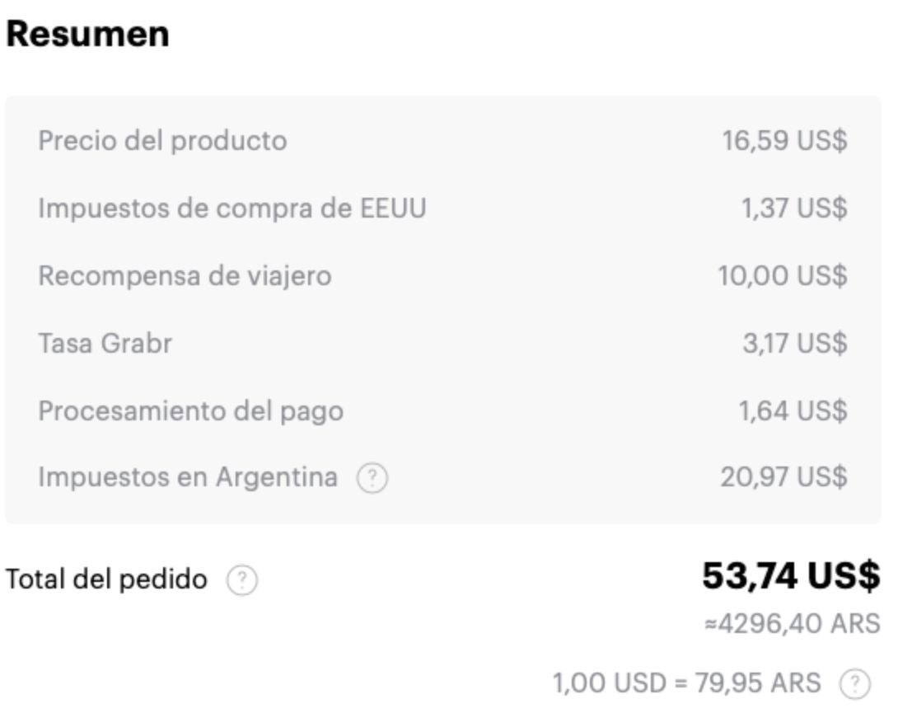Viewport: 898px width, 722px height.
Task: Click the Precio del producto label
Action: pyautogui.click(x=162, y=140)
